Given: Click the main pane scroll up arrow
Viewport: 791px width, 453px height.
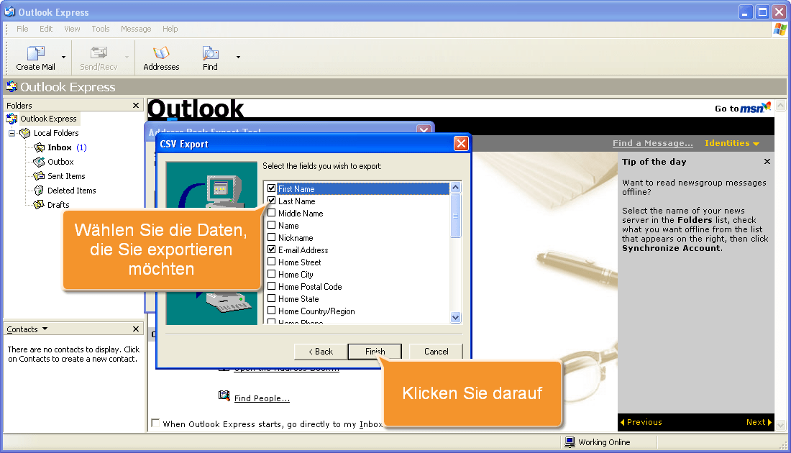Looking at the screenshot, I should point(780,106).
